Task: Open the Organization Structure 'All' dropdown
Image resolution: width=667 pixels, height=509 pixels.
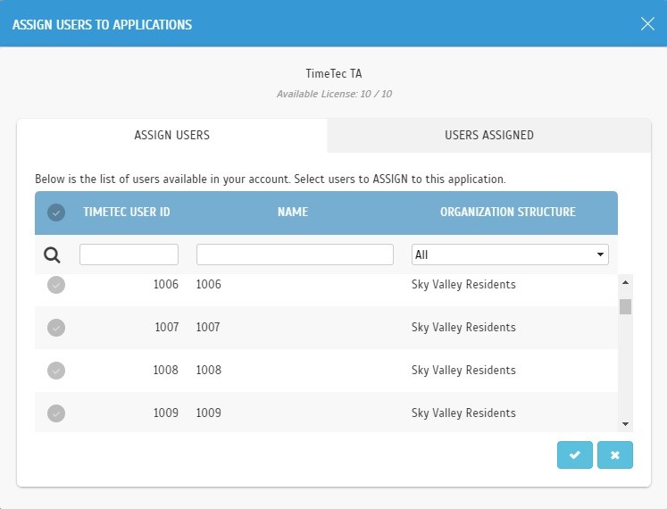Action: (510, 254)
